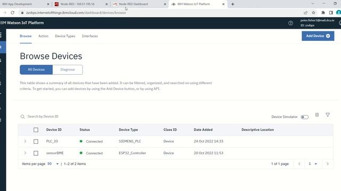Sort by Device ID column header
The height and width of the screenshot is (191, 341).
click(x=54, y=129)
